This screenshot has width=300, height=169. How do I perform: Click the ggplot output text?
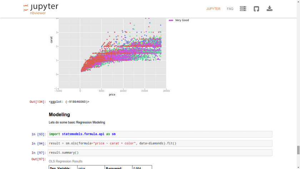coord(69,102)
